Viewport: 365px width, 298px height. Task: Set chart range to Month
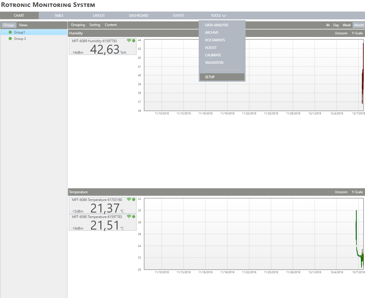[x=359, y=25]
